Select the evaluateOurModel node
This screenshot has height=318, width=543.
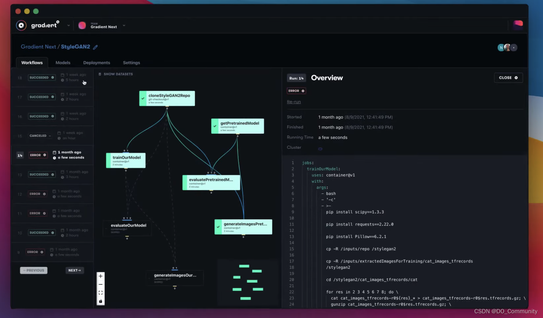pyautogui.click(x=127, y=228)
